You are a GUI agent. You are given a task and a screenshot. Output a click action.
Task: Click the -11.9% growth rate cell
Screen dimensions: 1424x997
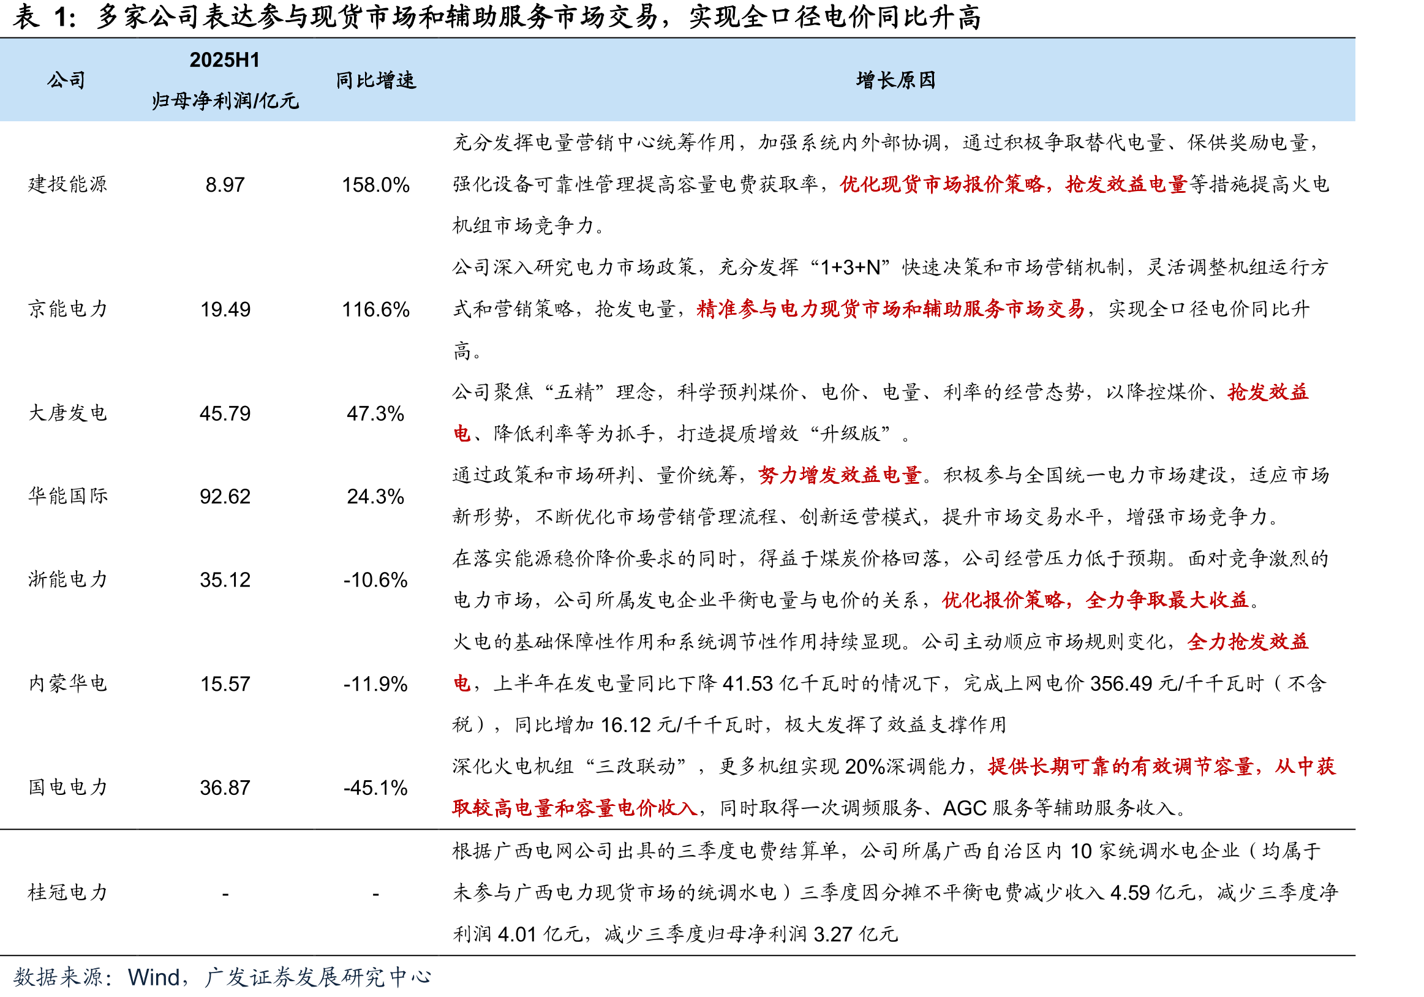[x=376, y=684]
